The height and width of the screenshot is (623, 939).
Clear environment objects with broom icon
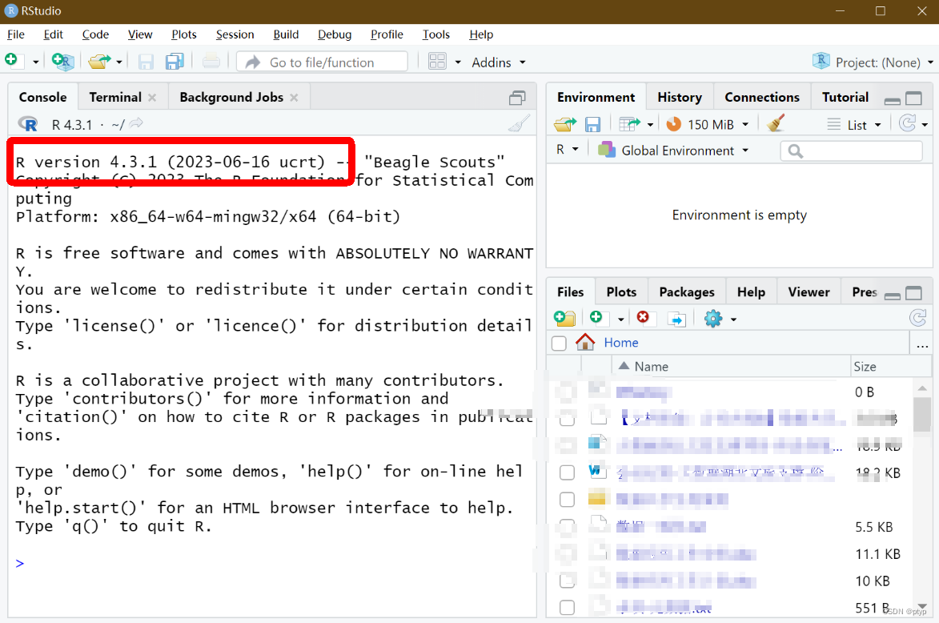(776, 123)
